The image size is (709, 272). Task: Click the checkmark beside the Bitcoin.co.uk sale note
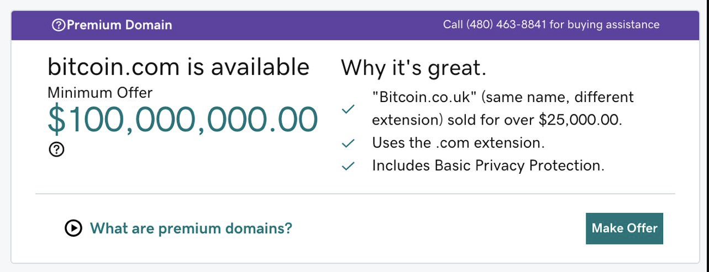[x=348, y=109]
